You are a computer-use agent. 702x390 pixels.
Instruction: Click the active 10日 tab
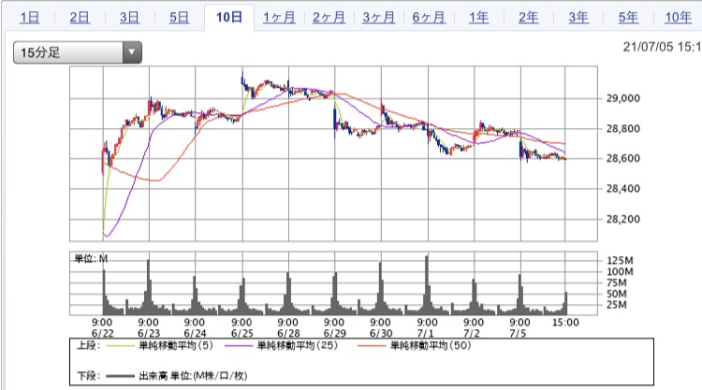229,18
